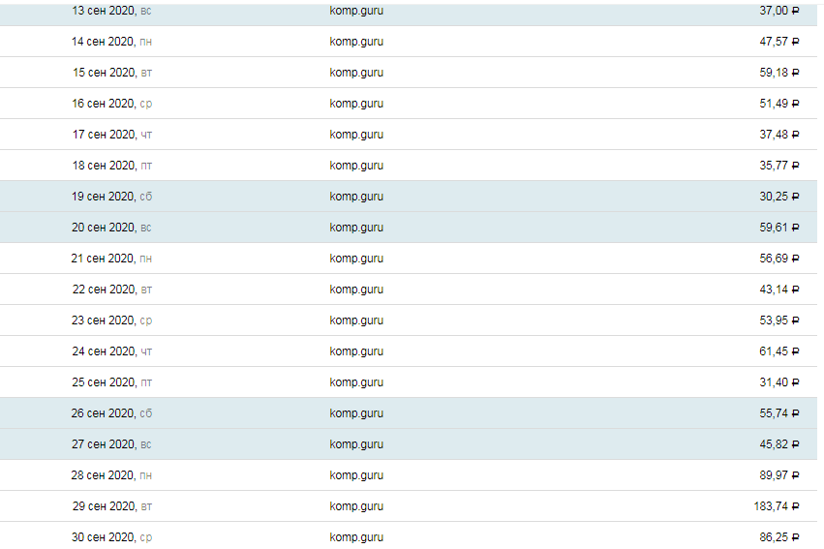Open komp.guru for 30 сен 2020
This screenshot has width=824, height=549.
[x=356, y=537]
